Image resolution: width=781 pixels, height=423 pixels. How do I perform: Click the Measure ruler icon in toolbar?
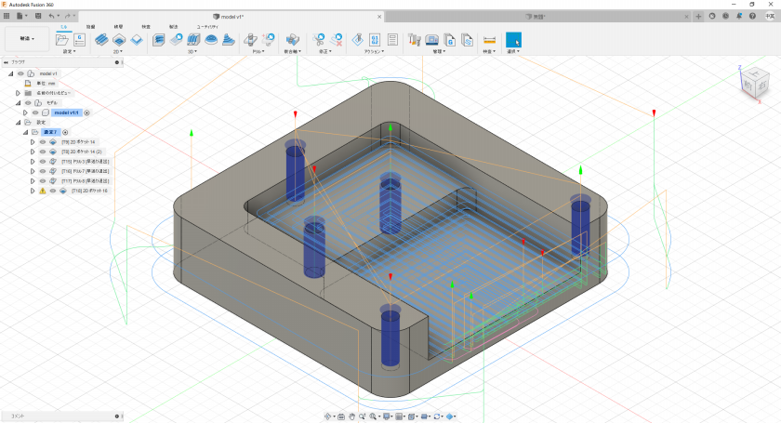pos(490,40)
